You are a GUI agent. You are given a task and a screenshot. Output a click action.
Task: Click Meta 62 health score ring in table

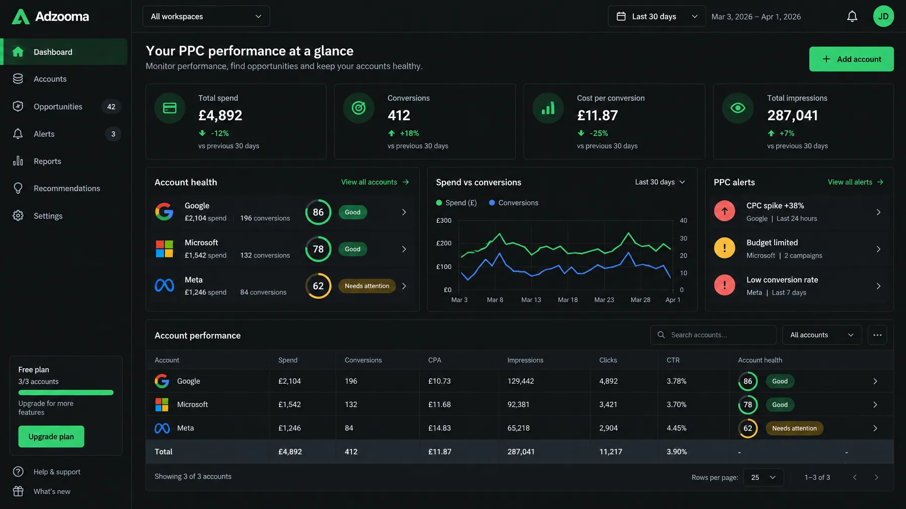[x=748, y=429]
